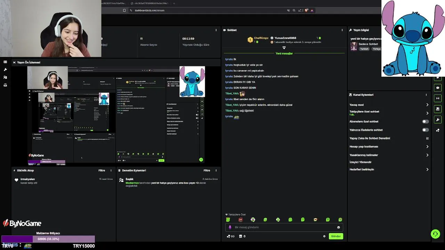
Task: Open Denetim Eylemleri three-dot menu
Action: [x=216, y=170]
